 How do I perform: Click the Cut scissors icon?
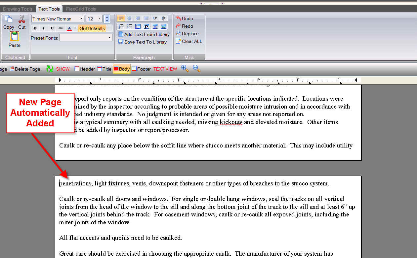point(22,19)
